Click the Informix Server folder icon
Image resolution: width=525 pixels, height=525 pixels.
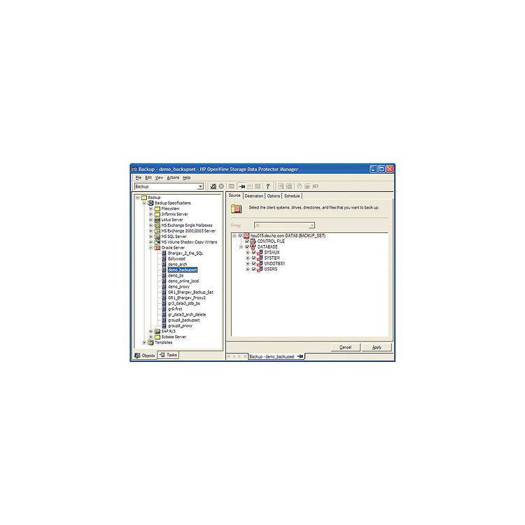tap(157, 214)
